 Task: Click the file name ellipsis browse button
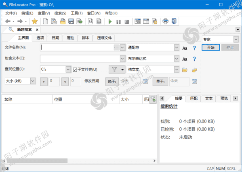[116, 47]
